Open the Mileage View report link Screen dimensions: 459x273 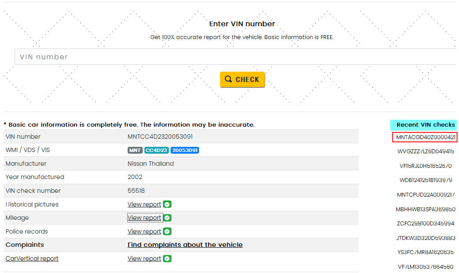click(144, 218)
